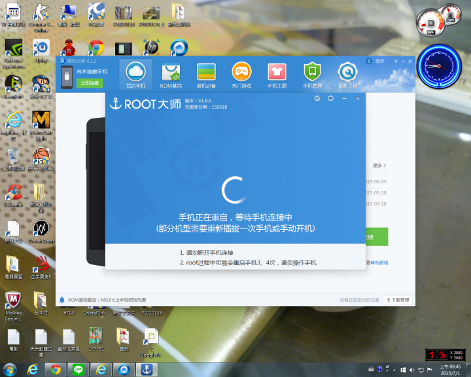Open Counter-Strike Online desktop shortcut

(x=41, y=18)
